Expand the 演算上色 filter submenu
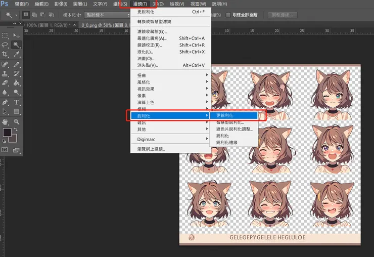This screenshot has width=374, height=257. (x=170, y=102)
